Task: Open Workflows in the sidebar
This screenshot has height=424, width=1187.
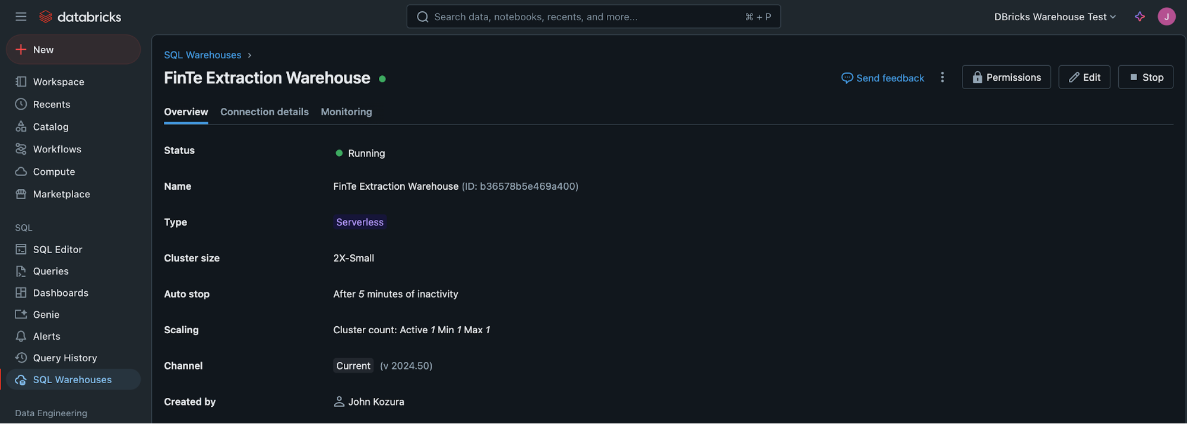Action: click(x=57, y=149)
